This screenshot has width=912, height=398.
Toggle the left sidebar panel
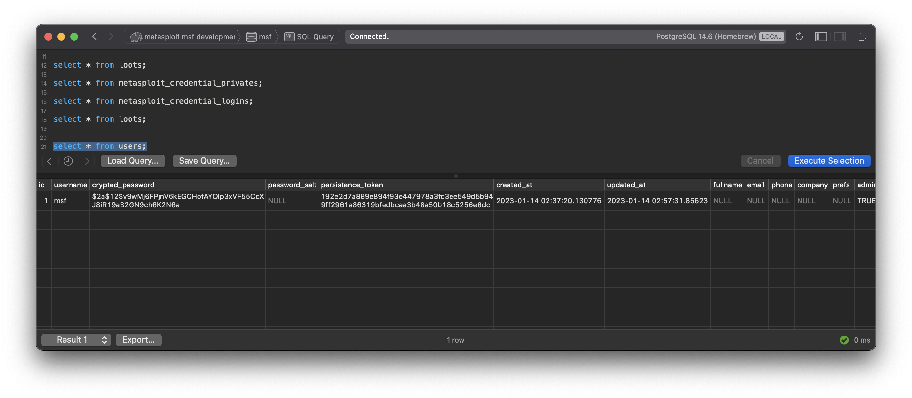(821, 36)
